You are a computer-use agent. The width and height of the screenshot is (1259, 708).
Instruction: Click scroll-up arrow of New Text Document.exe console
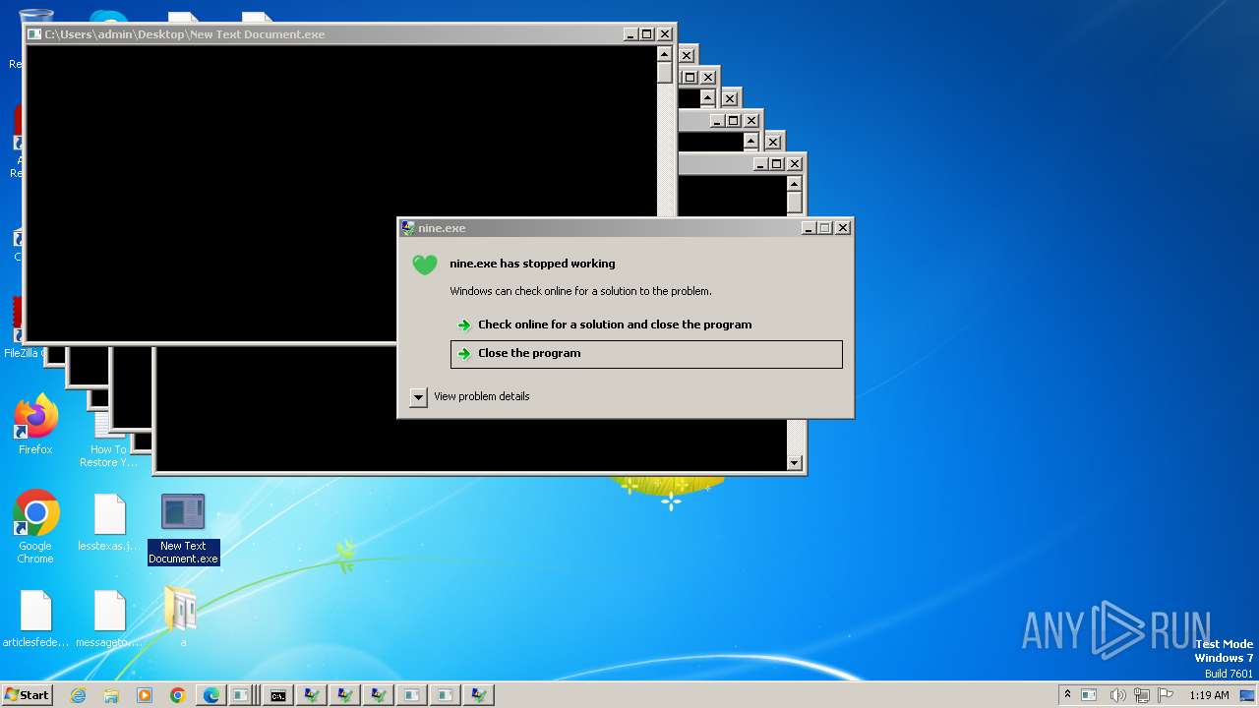pos(665,55)
